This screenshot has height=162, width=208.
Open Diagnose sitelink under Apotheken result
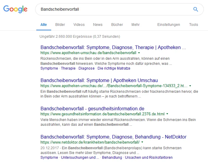[87, 68]
